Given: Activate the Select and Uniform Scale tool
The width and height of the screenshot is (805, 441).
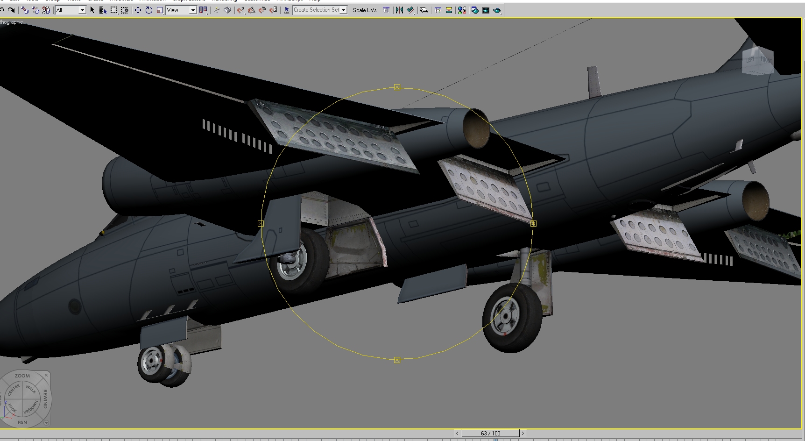Looking at the screenshot, I should click(x=160, y=10).
